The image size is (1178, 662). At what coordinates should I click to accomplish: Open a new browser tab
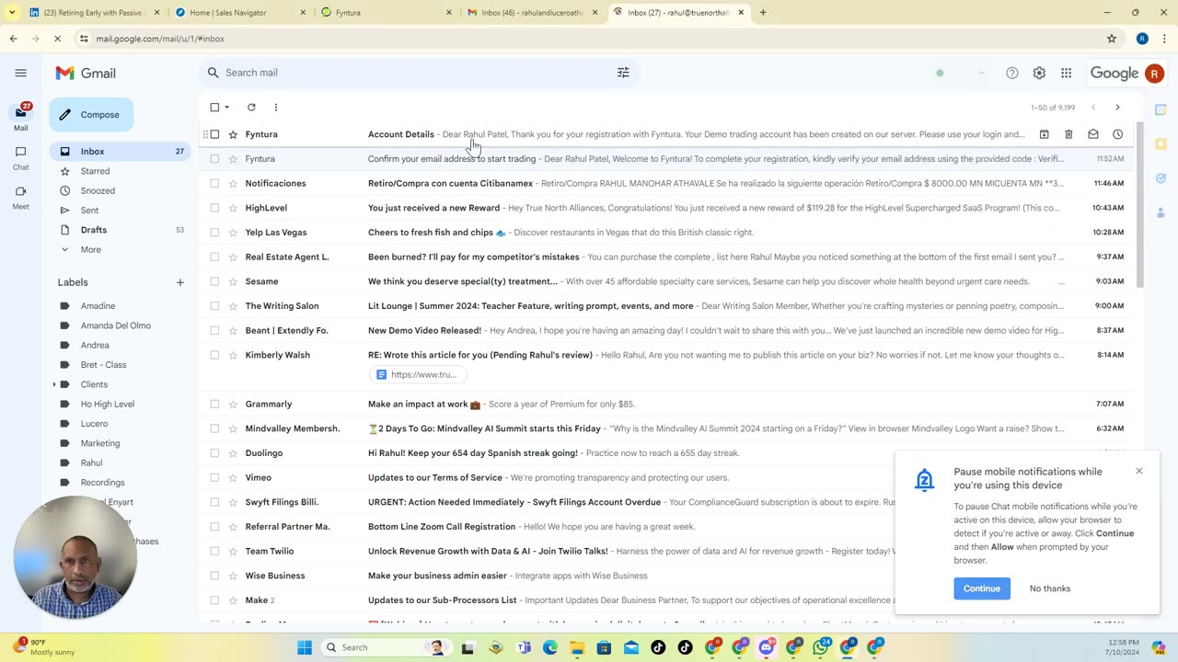tap(763, 13)
